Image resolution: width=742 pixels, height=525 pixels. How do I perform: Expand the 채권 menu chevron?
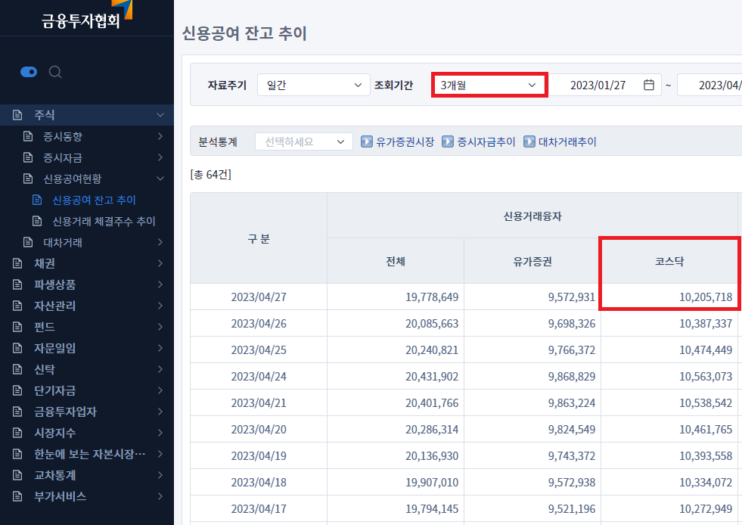pos(160,263)
